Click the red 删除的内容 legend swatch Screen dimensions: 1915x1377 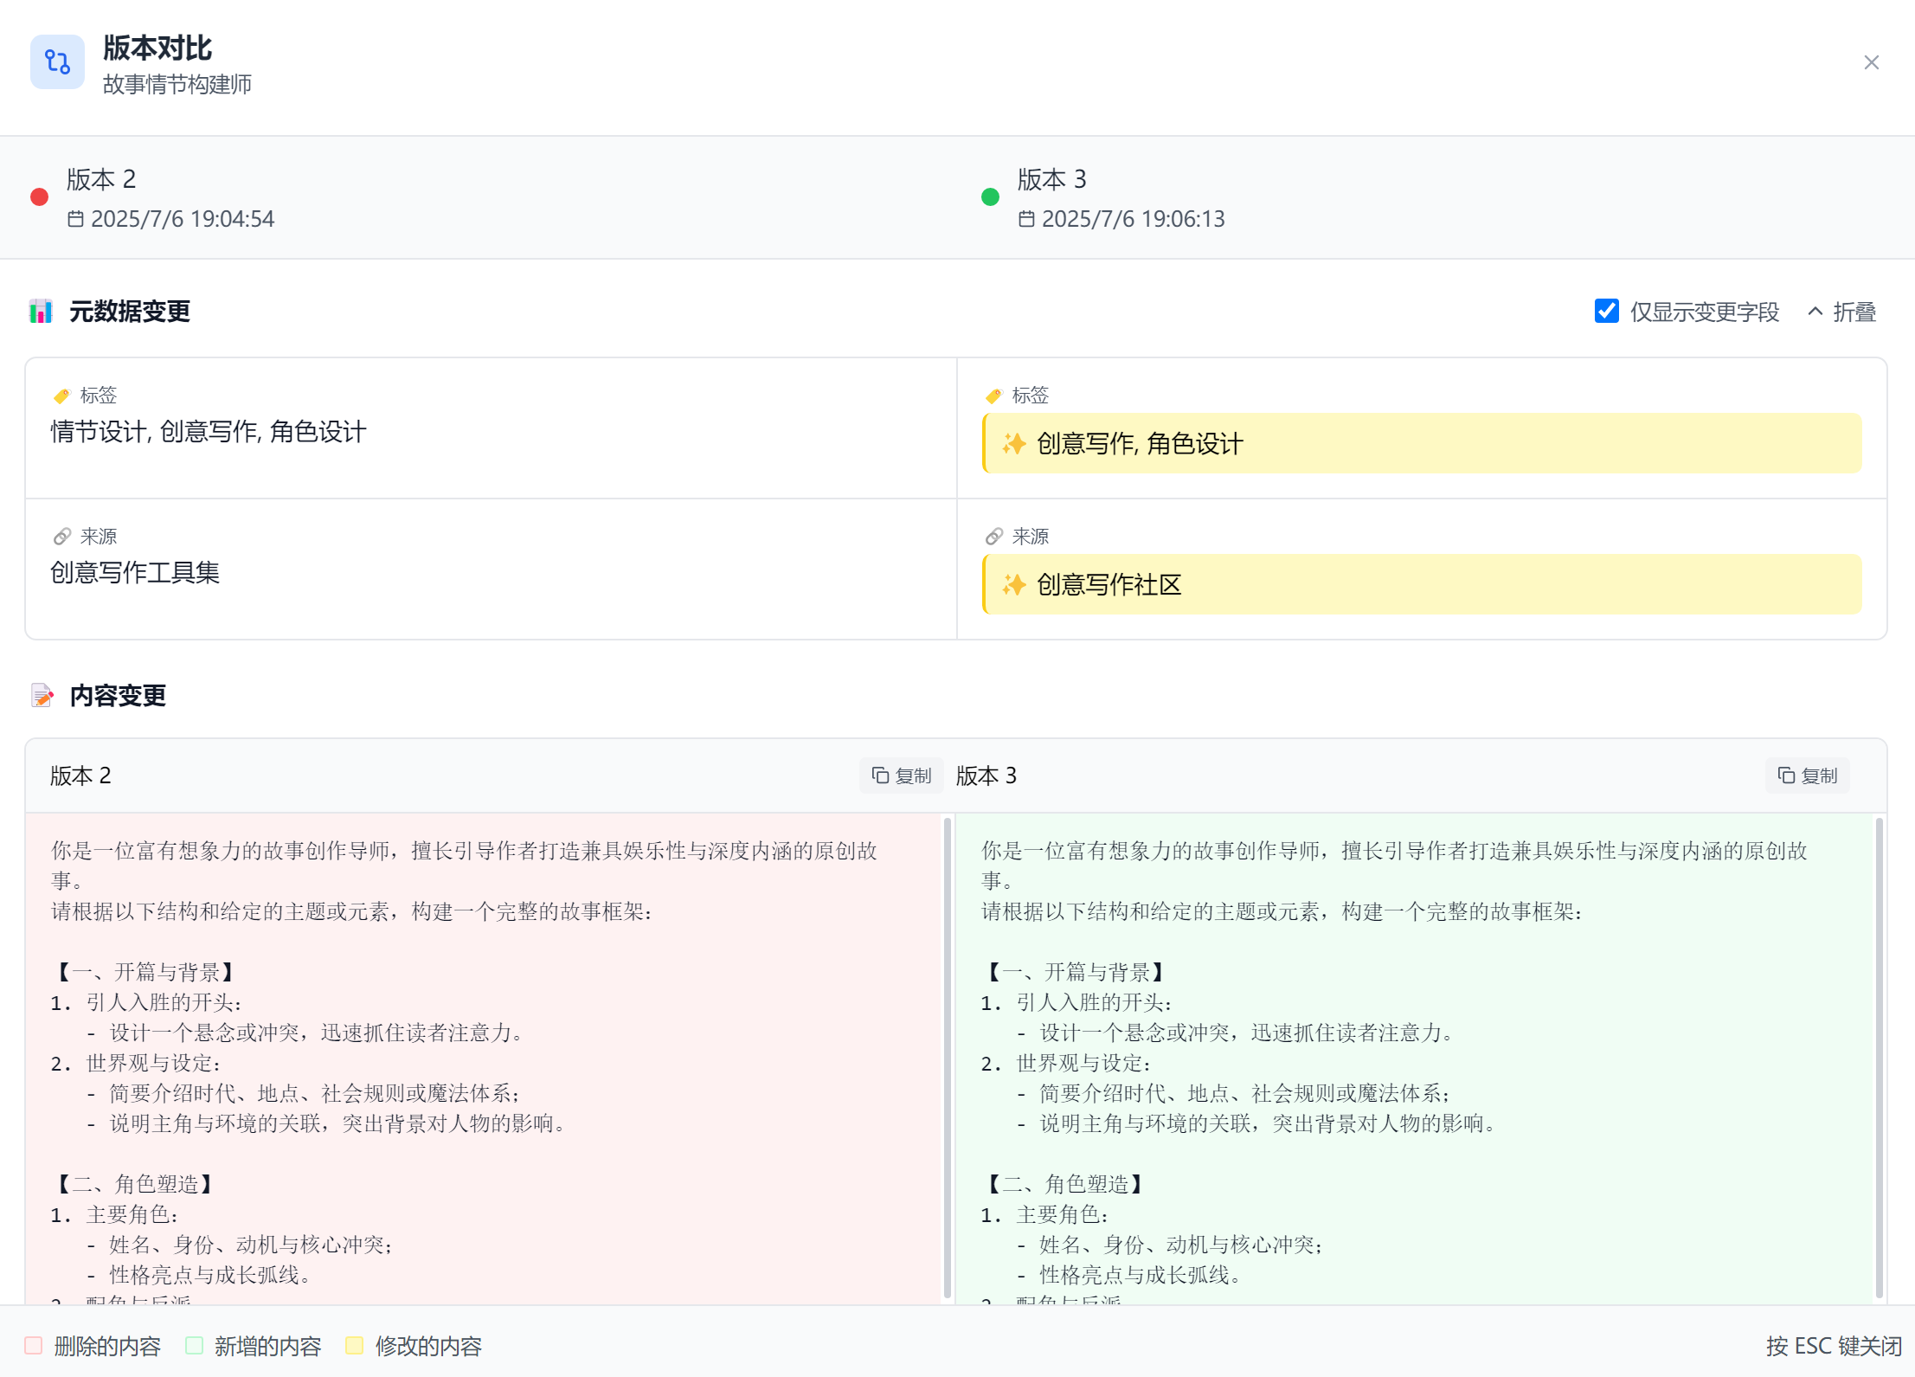click(x=34, y=1346)
